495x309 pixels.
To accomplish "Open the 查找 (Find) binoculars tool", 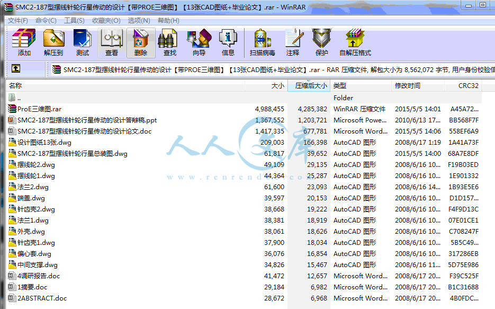I will (x=170, y=42).
